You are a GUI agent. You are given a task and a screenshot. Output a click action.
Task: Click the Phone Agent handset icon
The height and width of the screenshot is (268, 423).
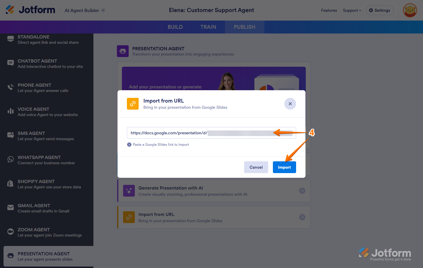tap(11, 87)
